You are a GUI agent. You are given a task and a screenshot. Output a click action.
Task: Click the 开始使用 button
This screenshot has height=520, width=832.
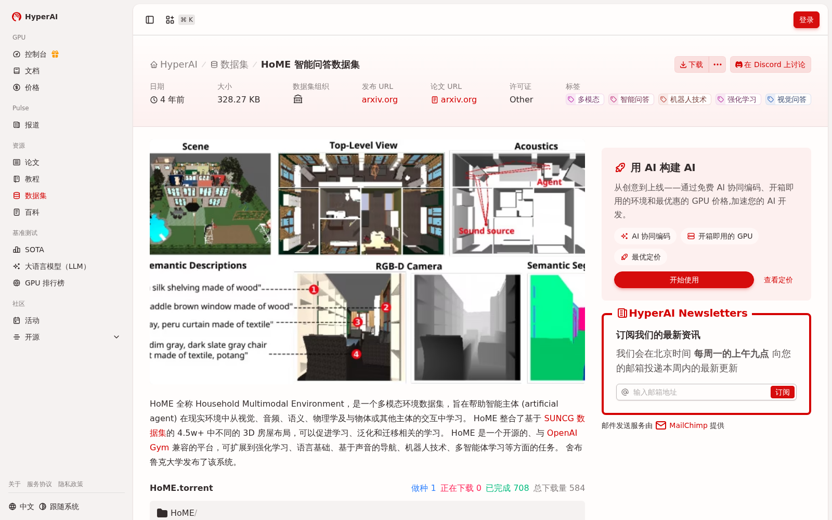(x=684, y=280)
